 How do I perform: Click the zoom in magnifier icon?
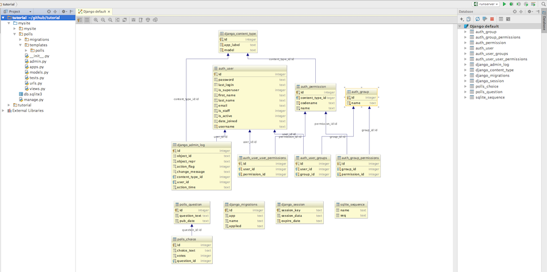pos(96,20)
